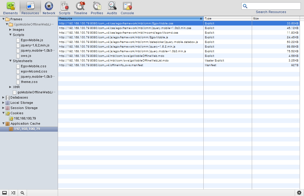Click the settings gear icon

[299, 193]
